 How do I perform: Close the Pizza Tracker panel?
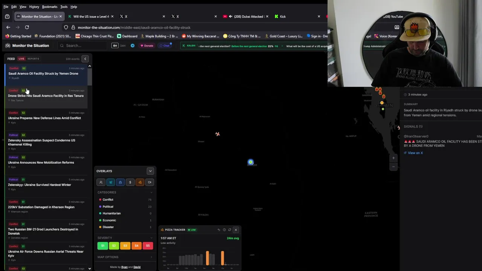236,230
